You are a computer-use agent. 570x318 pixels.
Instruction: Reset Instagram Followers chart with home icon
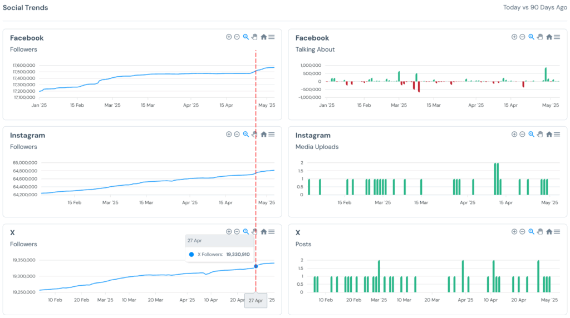pos(263,135)
